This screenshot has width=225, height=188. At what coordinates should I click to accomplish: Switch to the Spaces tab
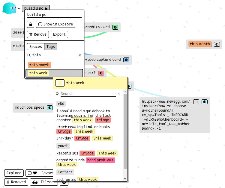pos(36,47)
